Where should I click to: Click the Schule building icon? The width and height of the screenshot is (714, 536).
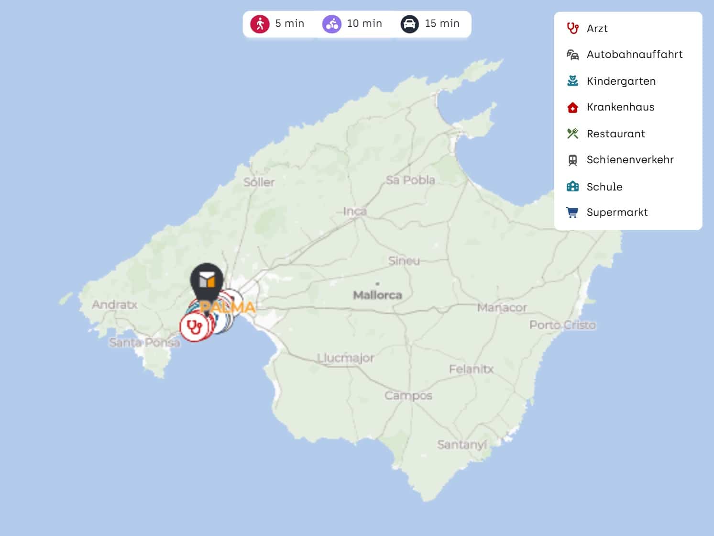pyautogui.click(x=572, y=186)
